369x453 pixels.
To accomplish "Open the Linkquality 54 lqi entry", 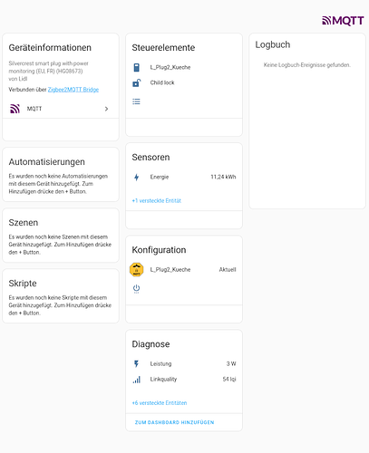I will click(x=184, y=380).
